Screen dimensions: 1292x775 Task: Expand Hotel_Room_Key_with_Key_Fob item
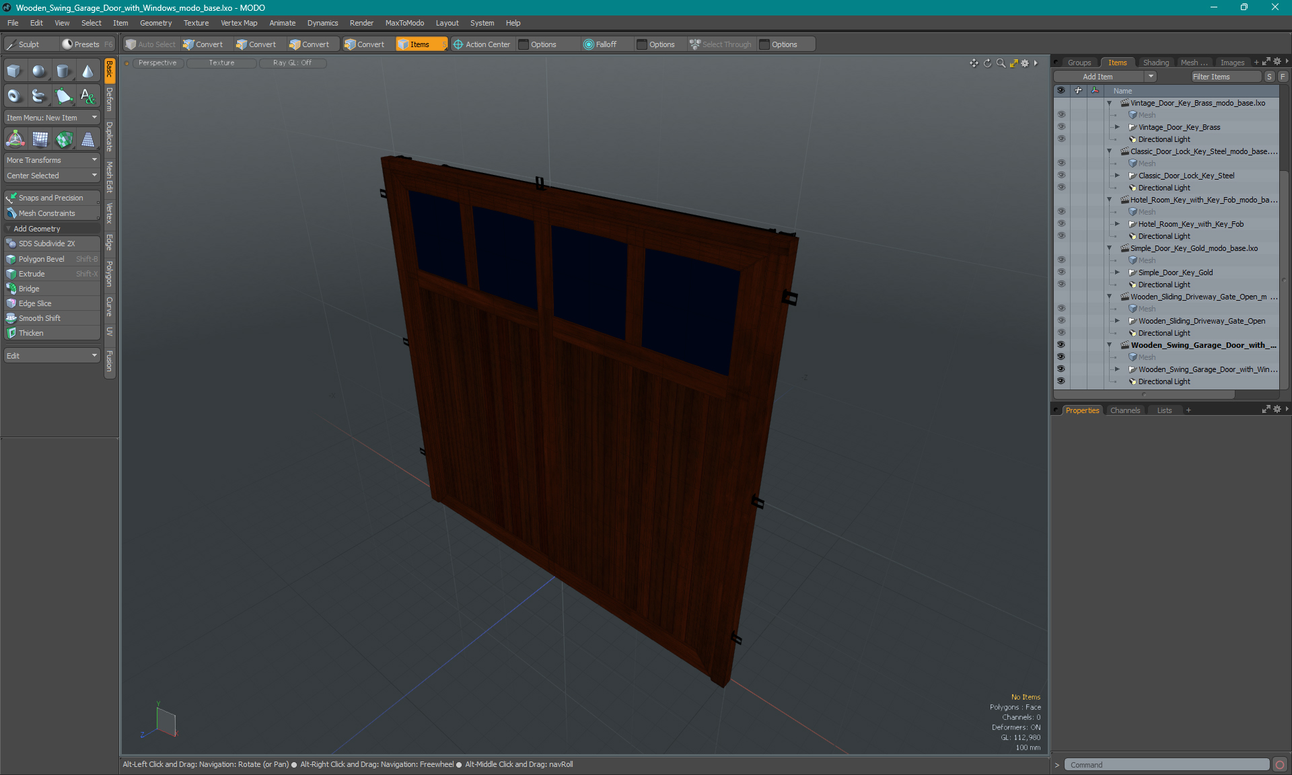[x=1118, y=224]
